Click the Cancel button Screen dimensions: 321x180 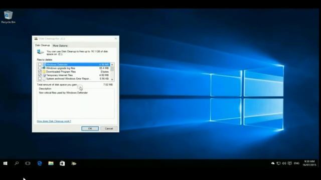(x=109, y=128)
